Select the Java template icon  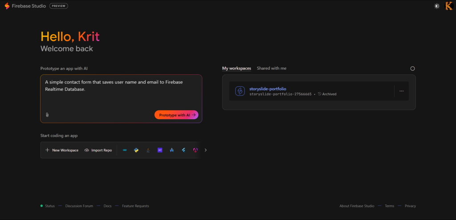pyautogui.click(x=148, y=150)
